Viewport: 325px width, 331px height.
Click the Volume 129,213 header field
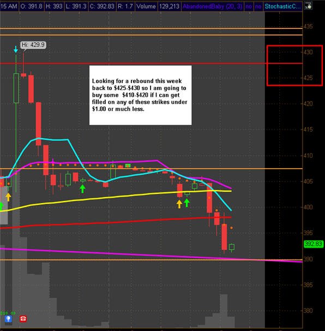click(158, 7)
